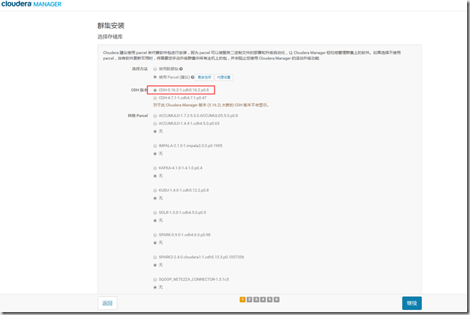Click the 选择方法 field label

[x=139, y=69]
